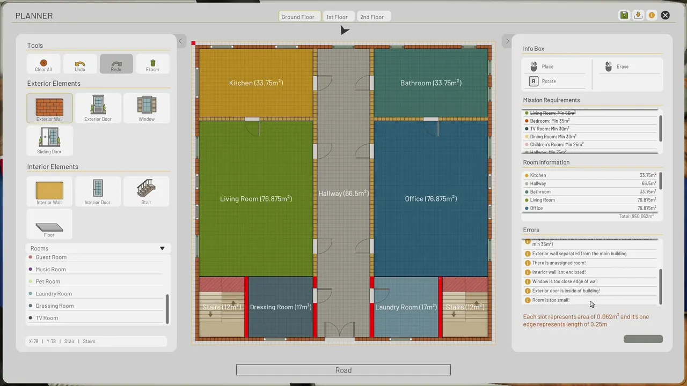The width and height of the screenshot is (687, 386).
Task: Select the Interior Wall element
Action: (x=49, y=191)
